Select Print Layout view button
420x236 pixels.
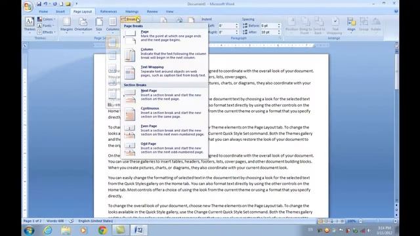click(320, 222)
